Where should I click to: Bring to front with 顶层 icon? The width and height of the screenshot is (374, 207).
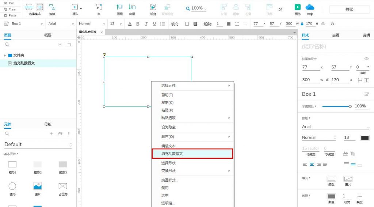[119, 7]
